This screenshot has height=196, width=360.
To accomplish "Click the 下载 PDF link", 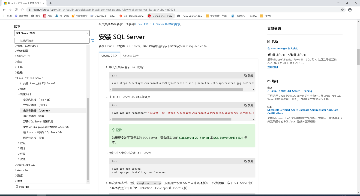I will tap(22, 187).
